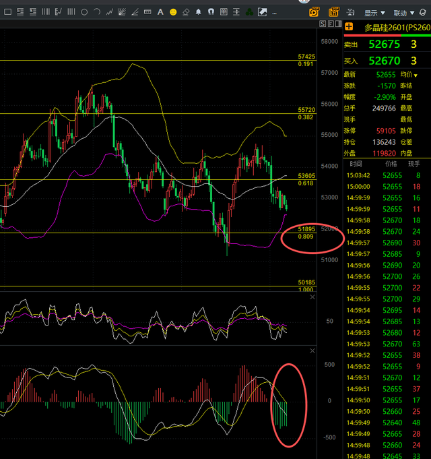Click the 价格 column header
Screen dimensions: 431x459
click(391, 164)
